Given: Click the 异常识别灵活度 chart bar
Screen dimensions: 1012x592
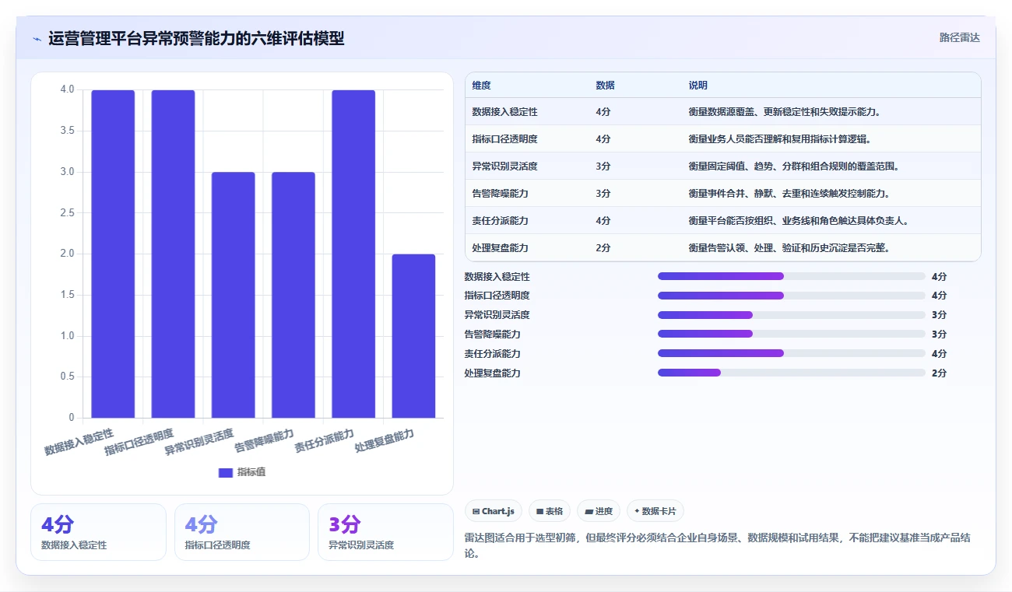Looking at the screenshot, I should pyautogui.click(x=233, y=295).
